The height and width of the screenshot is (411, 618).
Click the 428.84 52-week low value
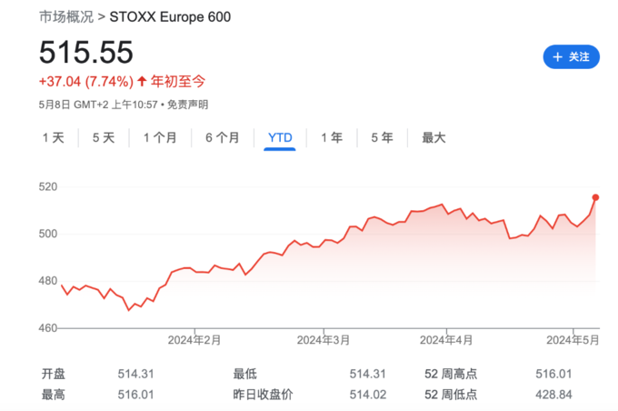[x=553, y=395]
